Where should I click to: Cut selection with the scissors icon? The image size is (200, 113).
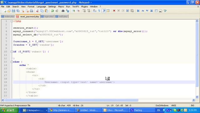point(37,11)
